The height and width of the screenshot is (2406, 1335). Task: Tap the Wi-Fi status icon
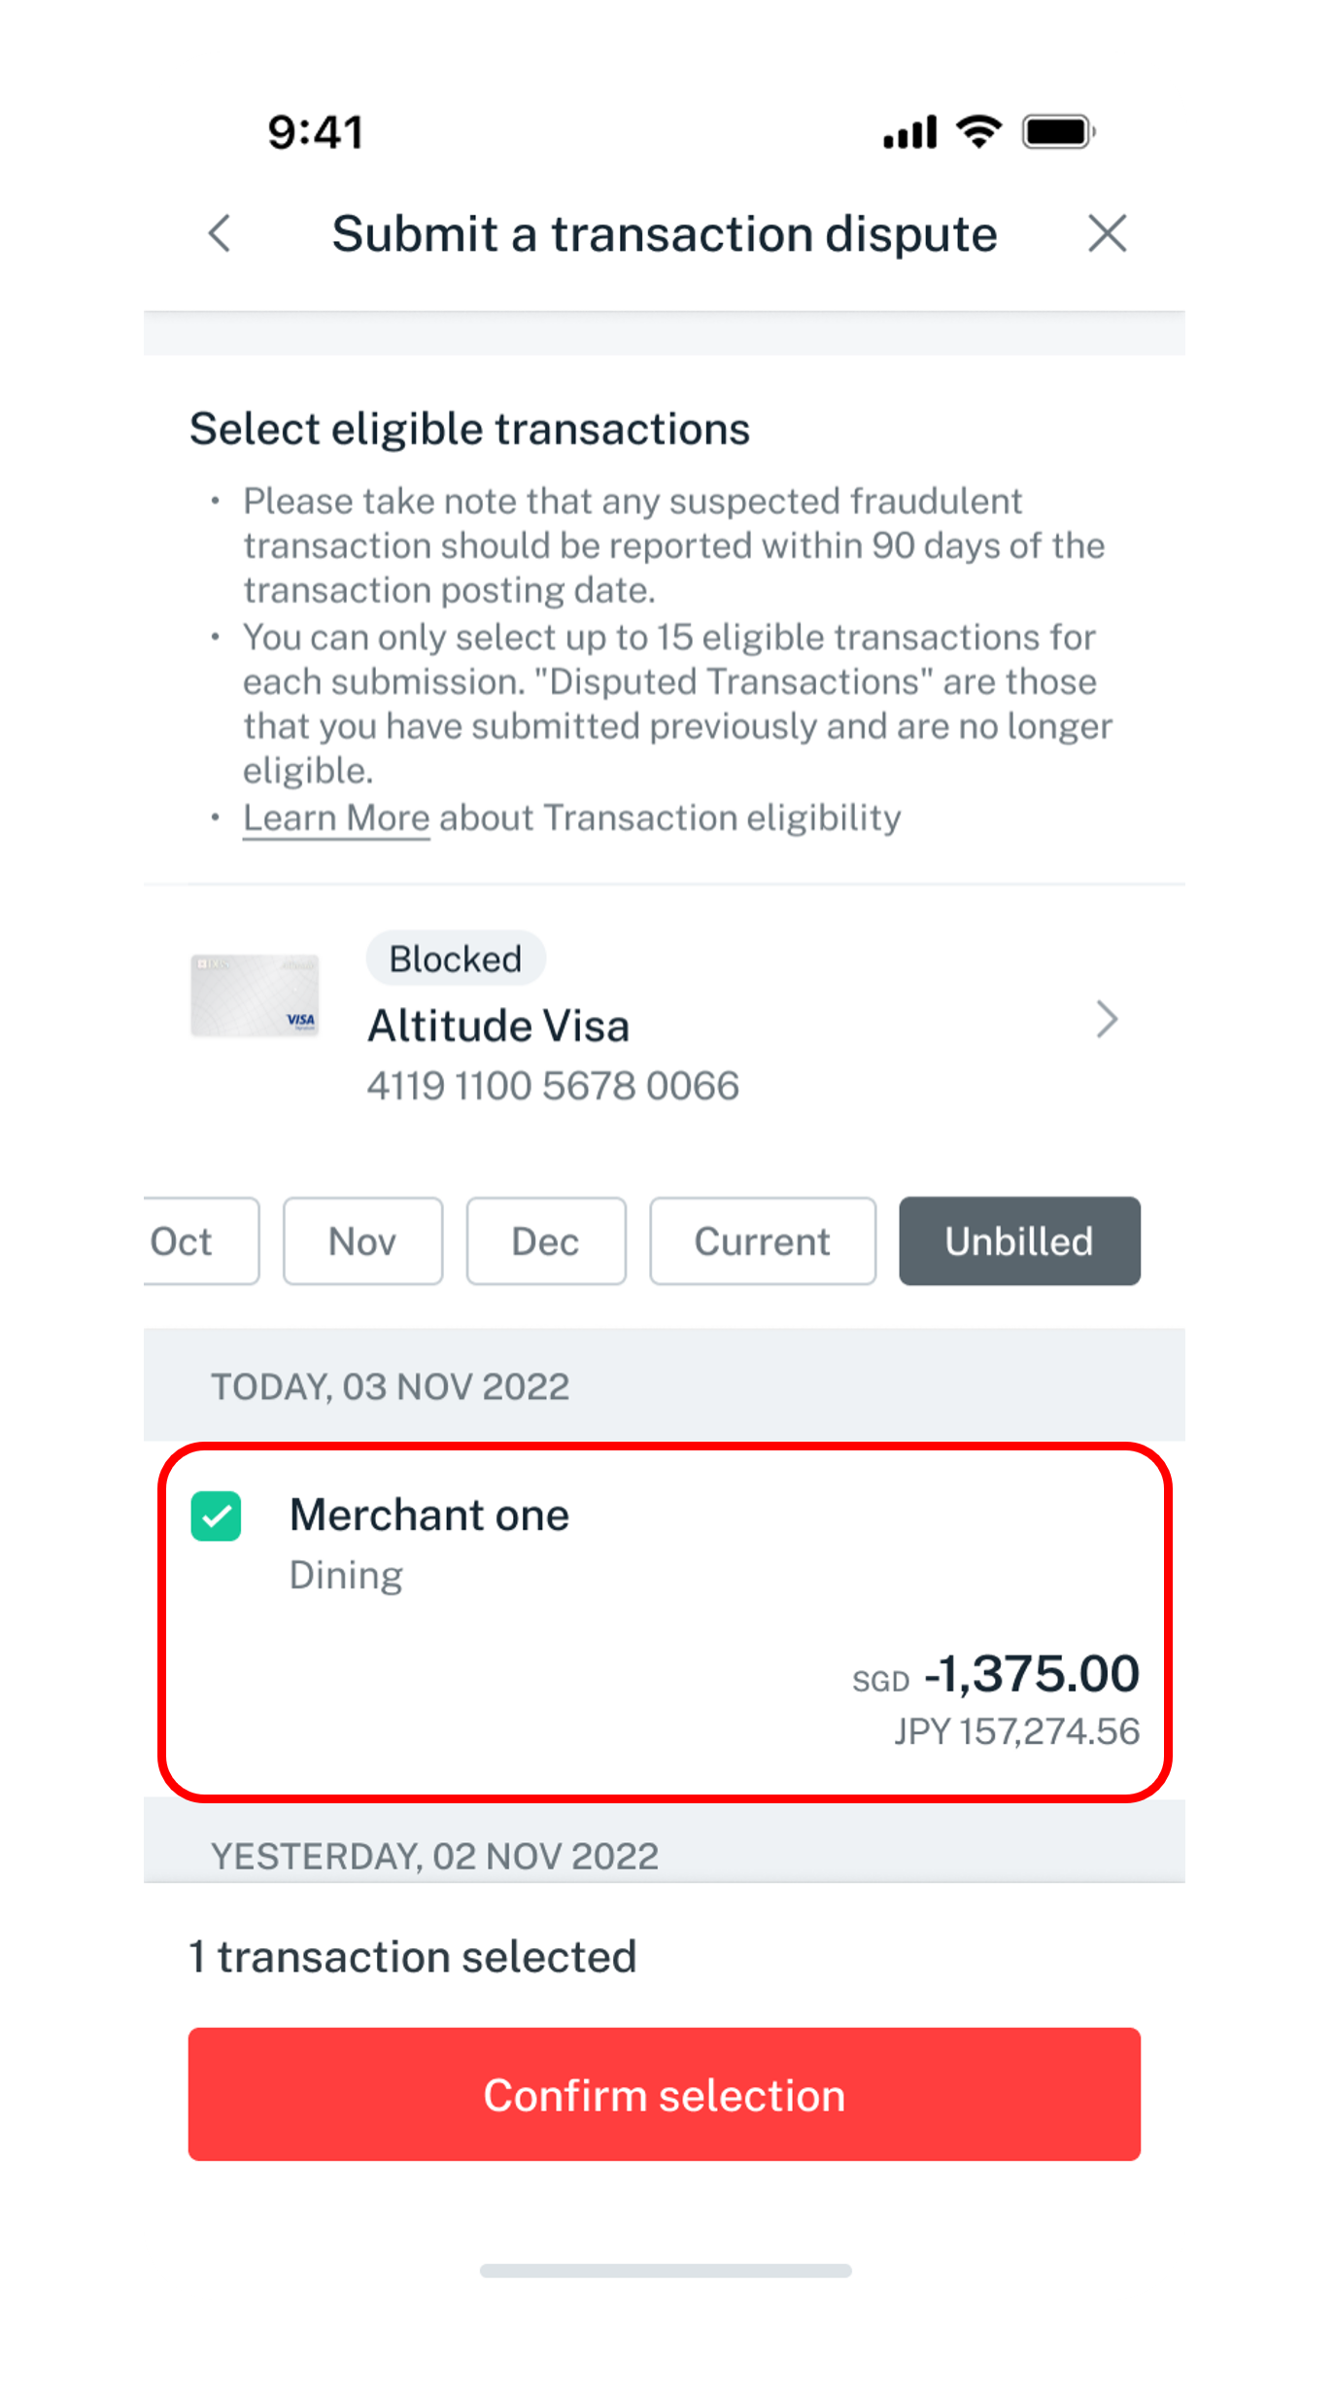pos(978,131)
